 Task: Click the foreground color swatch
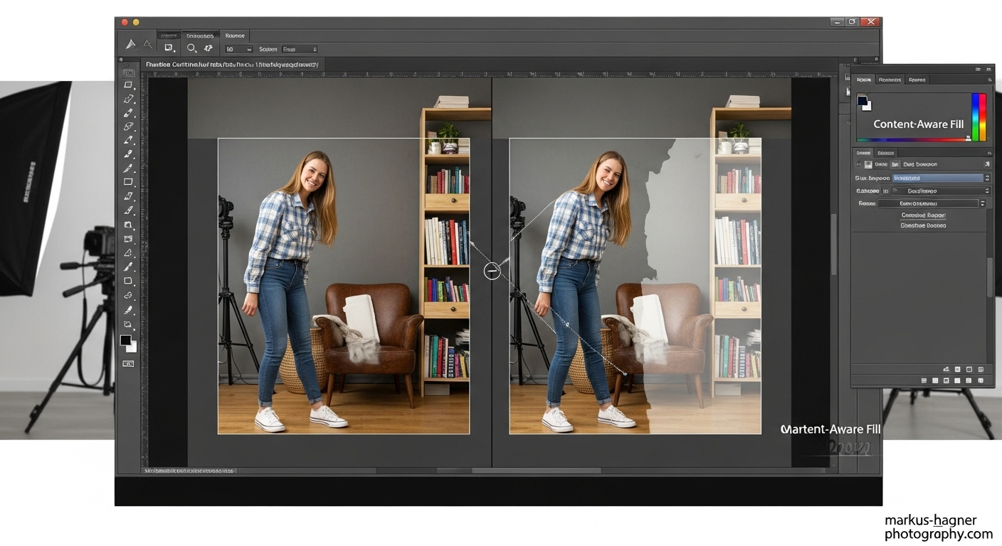point(125,340)
